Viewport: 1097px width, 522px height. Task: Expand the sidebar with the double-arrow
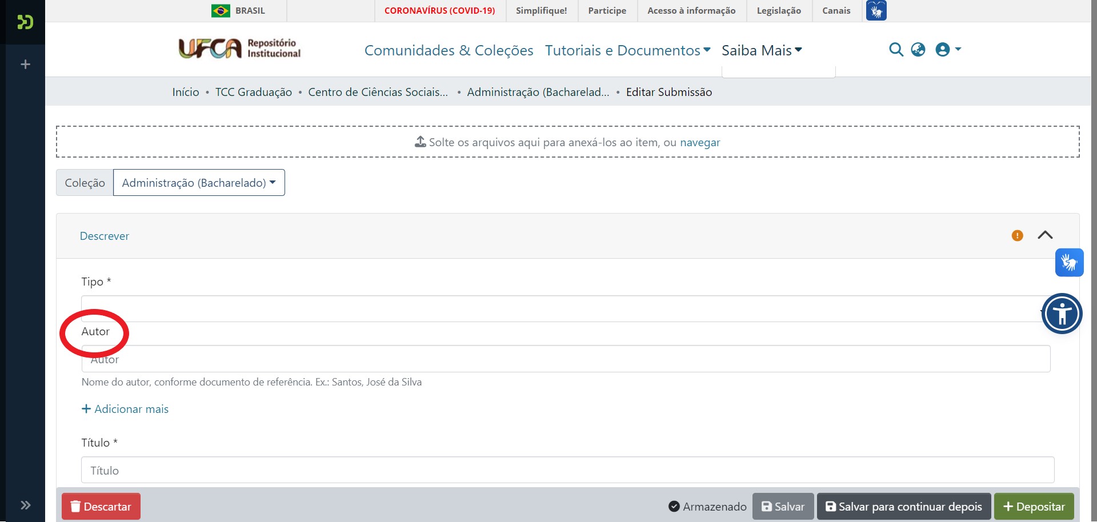pyautogui.click(x=25, y=505)
